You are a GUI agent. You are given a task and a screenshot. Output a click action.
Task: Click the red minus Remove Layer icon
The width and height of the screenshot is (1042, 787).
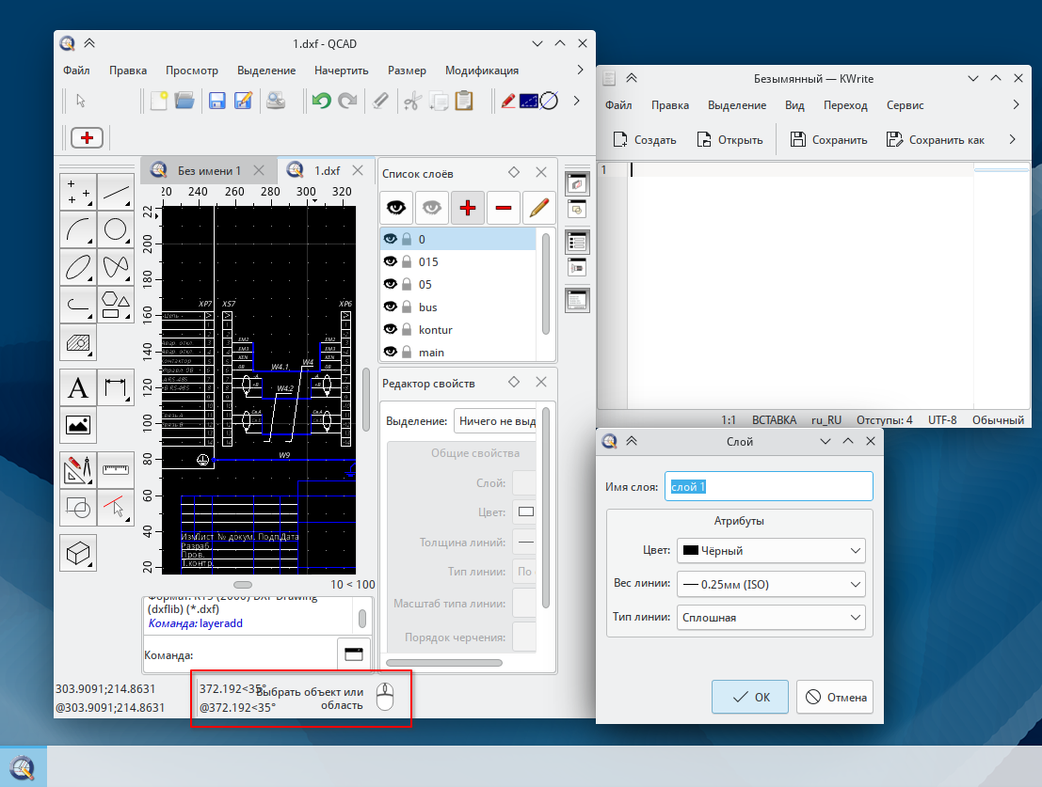(503, 207)
